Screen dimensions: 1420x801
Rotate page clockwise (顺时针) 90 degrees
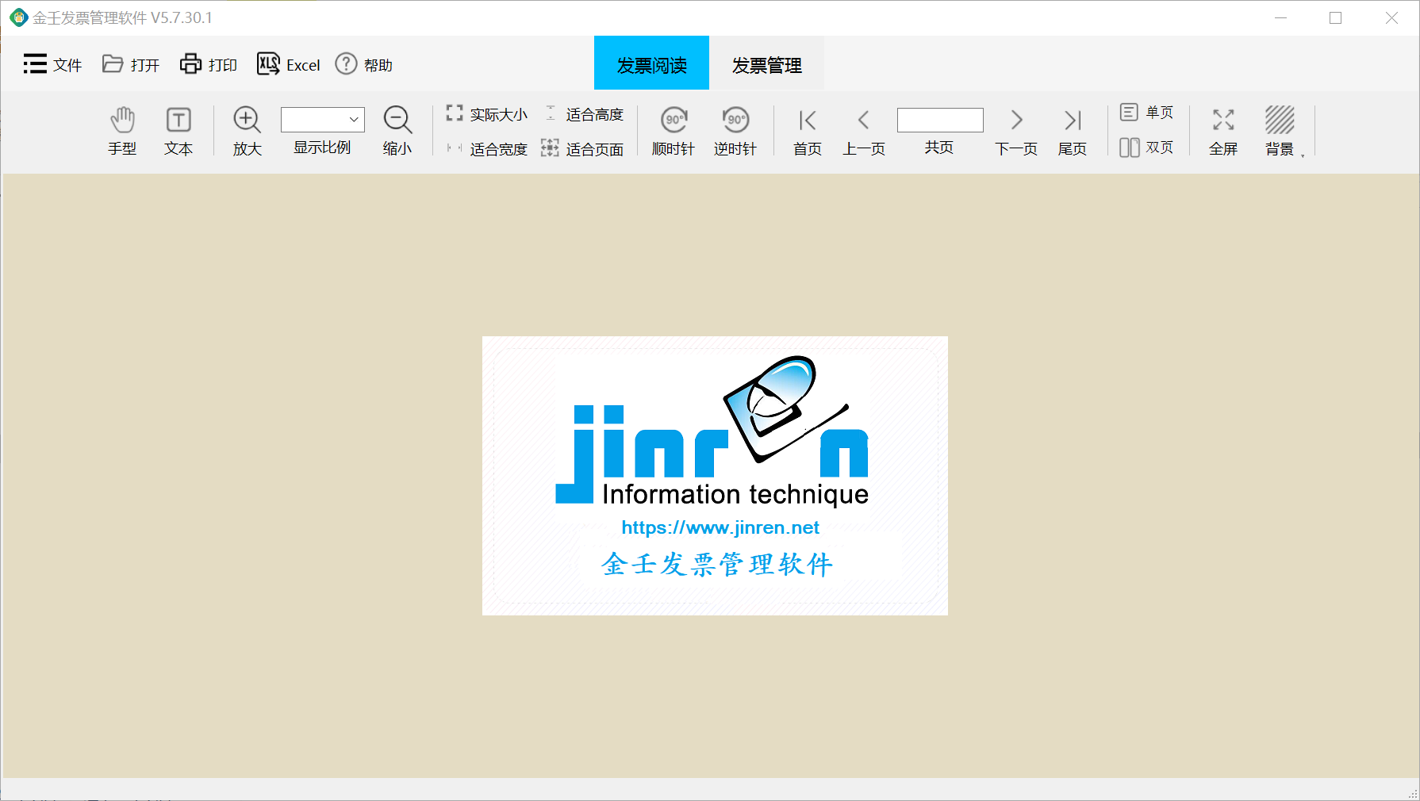click(674, 131)
